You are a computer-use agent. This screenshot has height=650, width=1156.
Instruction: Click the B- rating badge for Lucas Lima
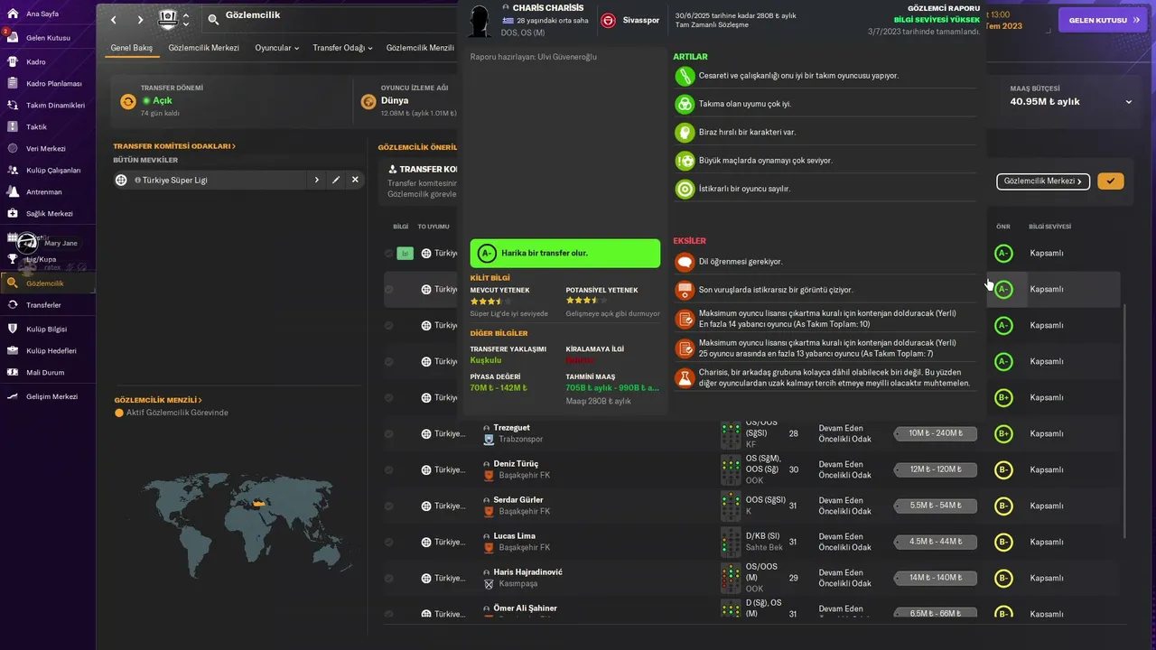[x=1002, y=543]
